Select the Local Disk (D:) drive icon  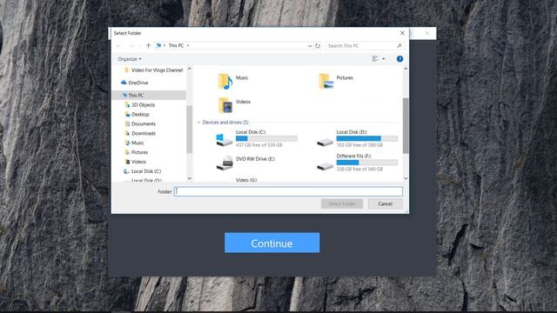tap(325, 142)
